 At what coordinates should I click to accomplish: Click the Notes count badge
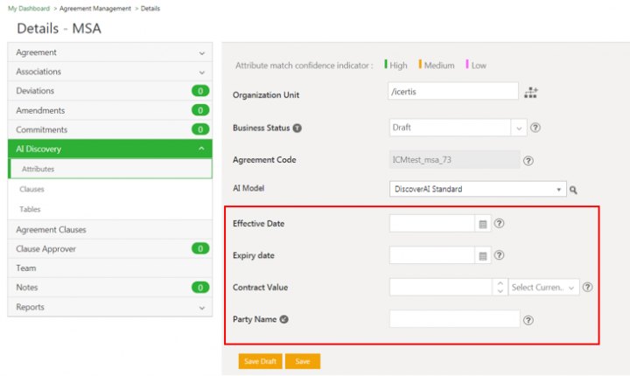(x=200, y=287)
